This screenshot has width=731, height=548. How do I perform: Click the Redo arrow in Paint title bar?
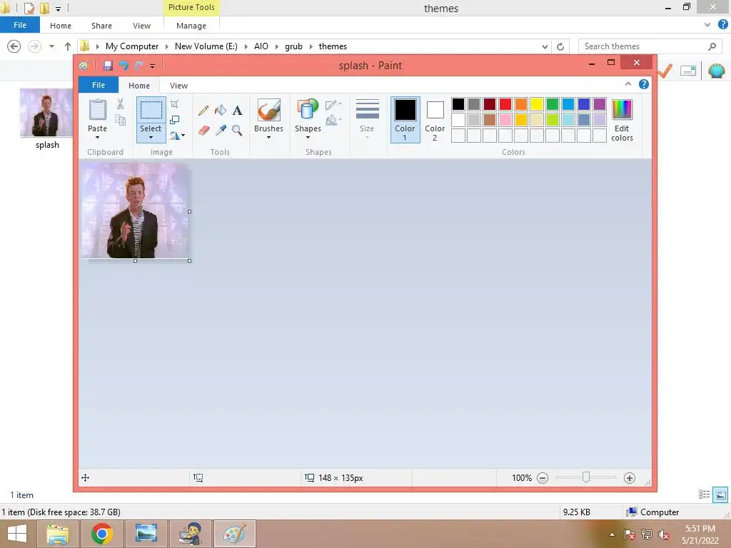coord(138,66)
